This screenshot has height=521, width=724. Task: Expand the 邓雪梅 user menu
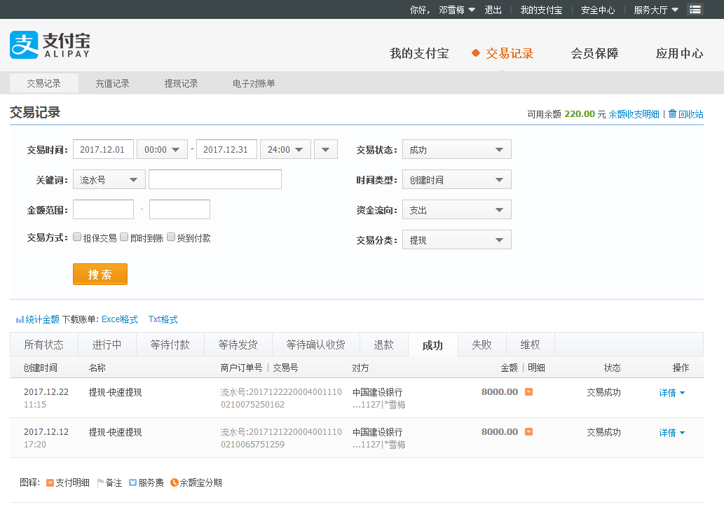pos(457,10)
